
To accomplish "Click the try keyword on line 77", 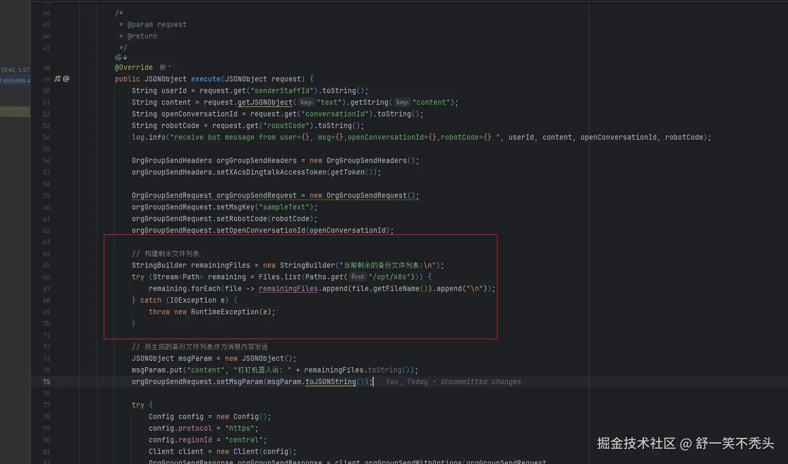I will point(138,405).
